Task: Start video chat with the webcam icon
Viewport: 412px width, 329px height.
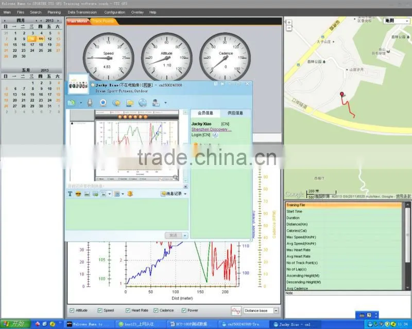Action: coord(103,103)
